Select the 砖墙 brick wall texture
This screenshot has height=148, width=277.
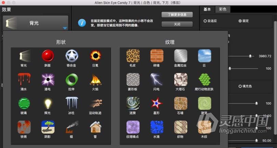point(157,56)
